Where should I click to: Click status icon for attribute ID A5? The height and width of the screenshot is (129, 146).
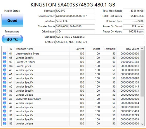coord(5,86)
